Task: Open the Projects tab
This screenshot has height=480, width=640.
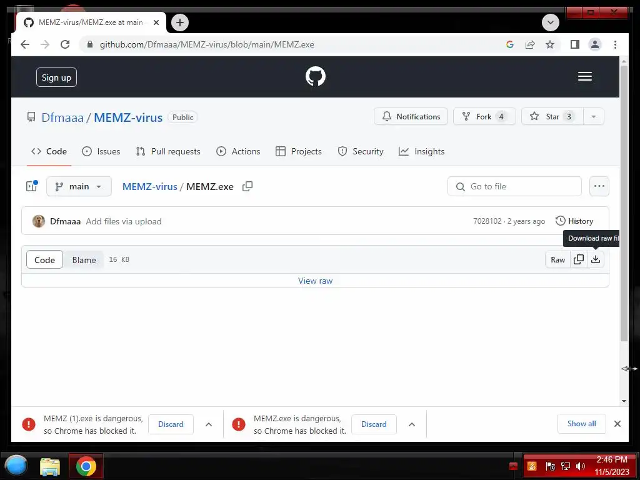Action: [298, 151]
